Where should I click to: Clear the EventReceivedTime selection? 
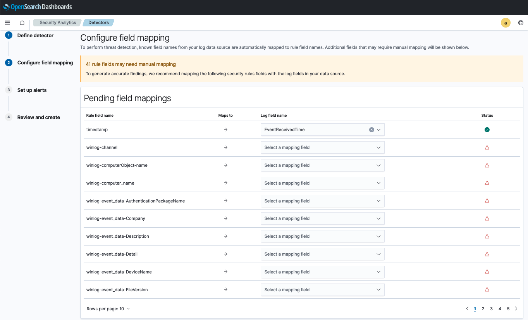pyautogui.click(x=371, y=130)
